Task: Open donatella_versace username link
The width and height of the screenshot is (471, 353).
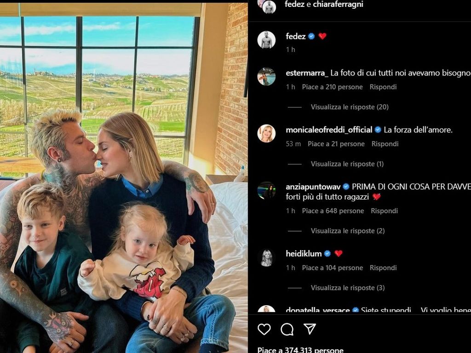Action: pos(317,310)
